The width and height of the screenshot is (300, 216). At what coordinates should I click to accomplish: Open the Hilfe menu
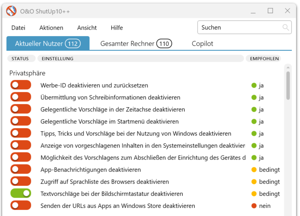point(117,28)
